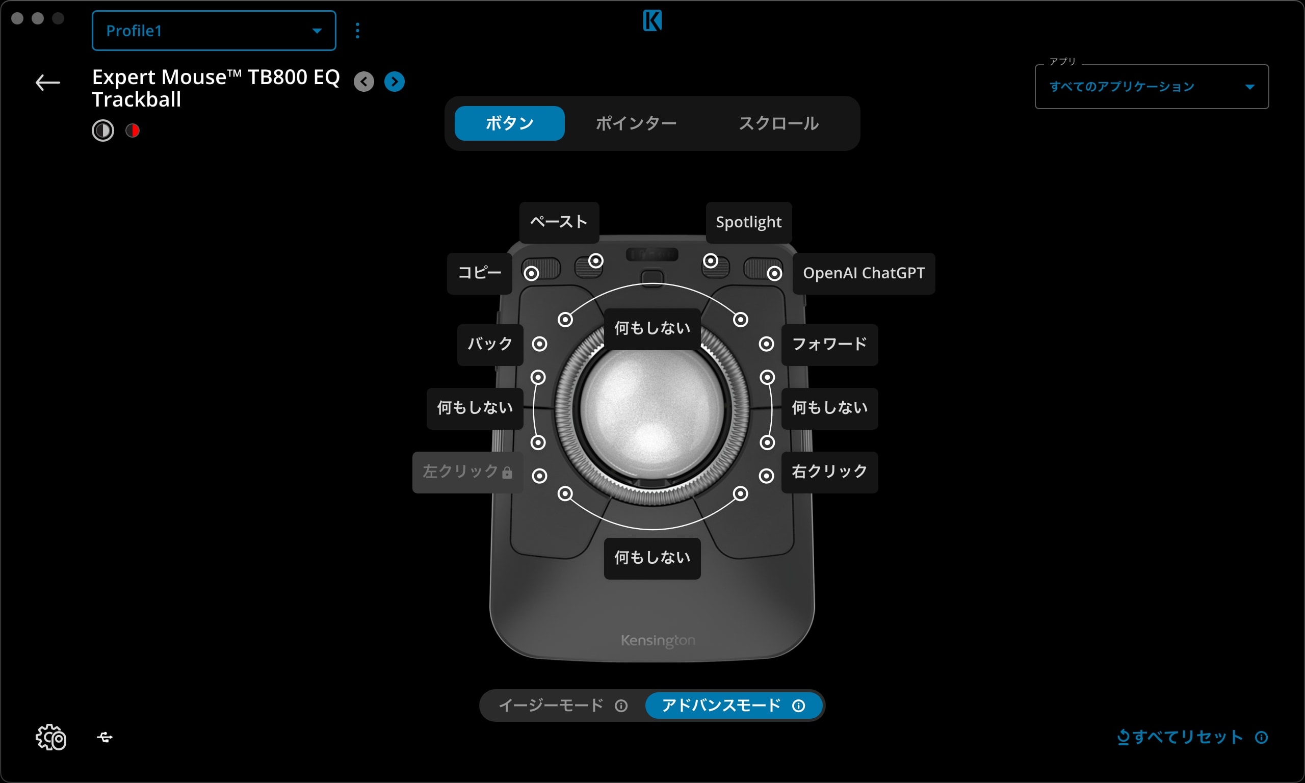Screen dimensions: 1305x783
Task: Click the info icon beside すべてリセット
Action: pos(1262,737)
